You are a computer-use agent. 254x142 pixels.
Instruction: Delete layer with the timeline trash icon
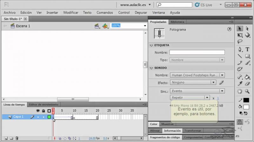[17, 138]
